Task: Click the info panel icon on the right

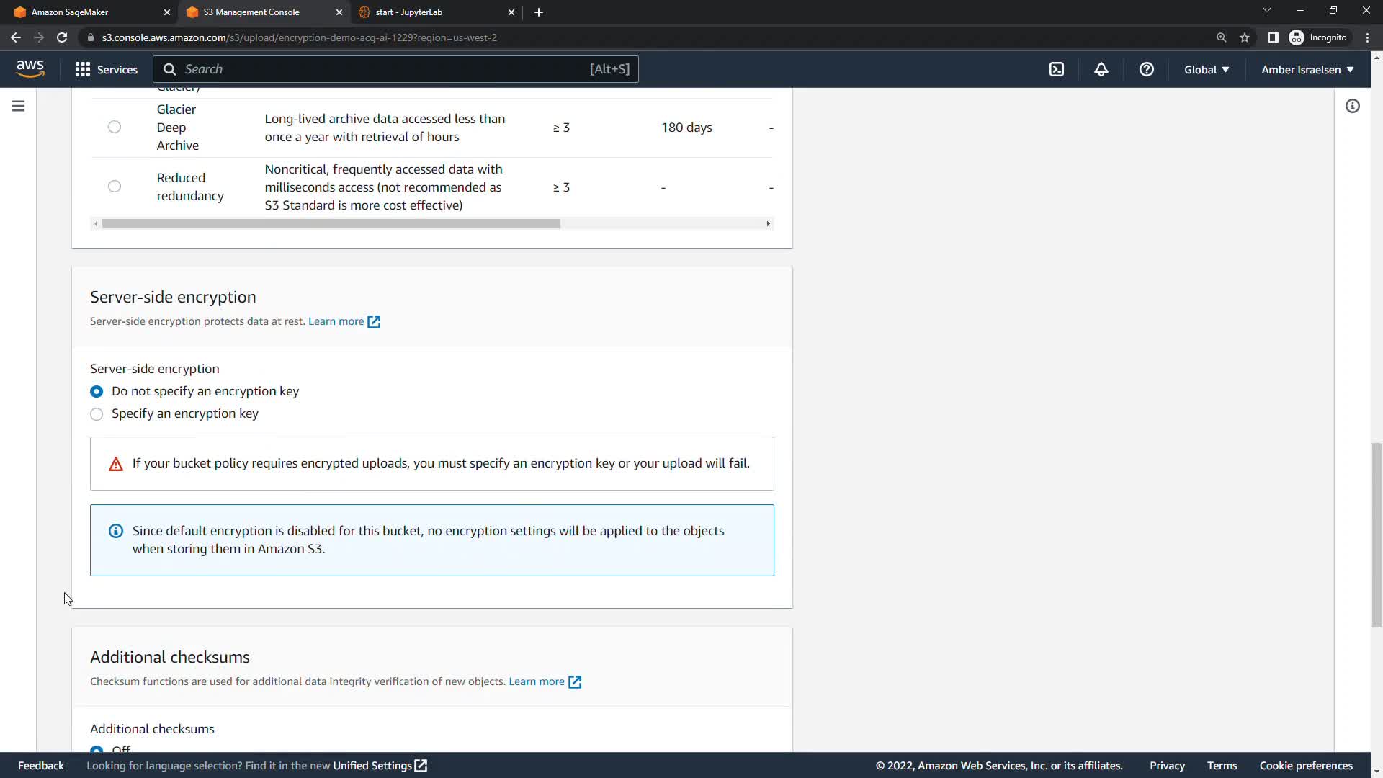Action: tap(1352, 106)
